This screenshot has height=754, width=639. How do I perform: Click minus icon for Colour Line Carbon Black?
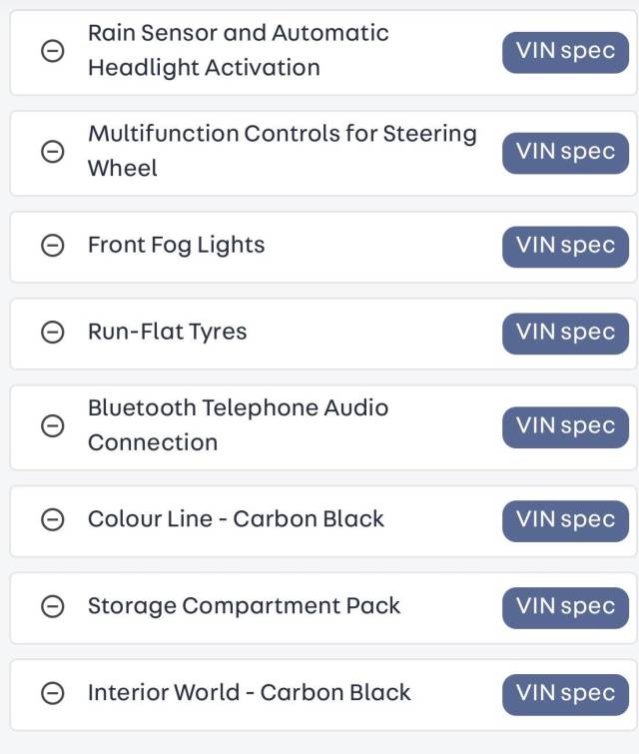tap(52, 519)
